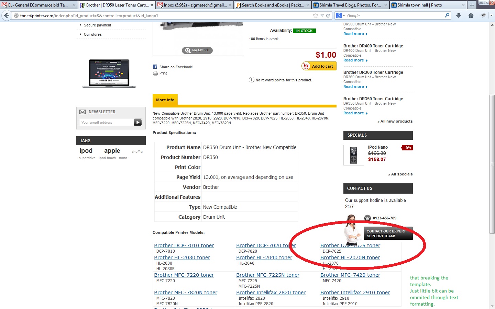Click All specials link
The height and width of the screenshot is (309, 495).
coord(400,174)
